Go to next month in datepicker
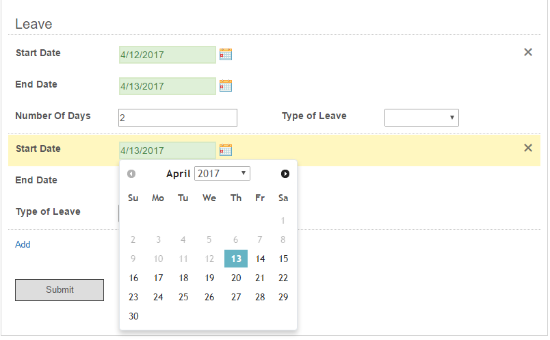Viewport: 550px width, 340px height. pos(285,174)
